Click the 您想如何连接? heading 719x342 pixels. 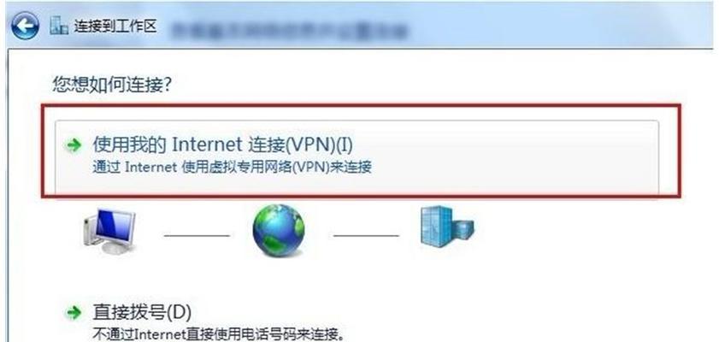112,85
